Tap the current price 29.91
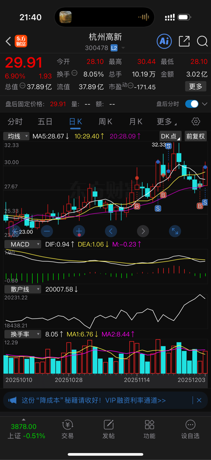This screenshot has height=460, width=211. coord(24,63)
